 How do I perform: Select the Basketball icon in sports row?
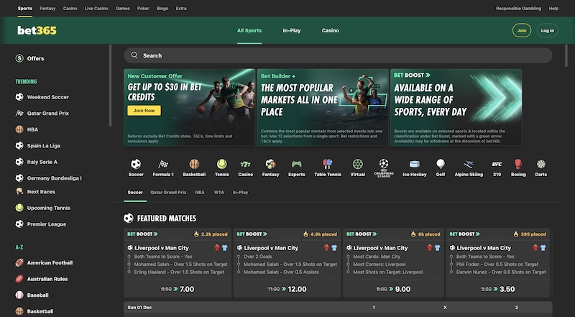[x=194, y=164]
